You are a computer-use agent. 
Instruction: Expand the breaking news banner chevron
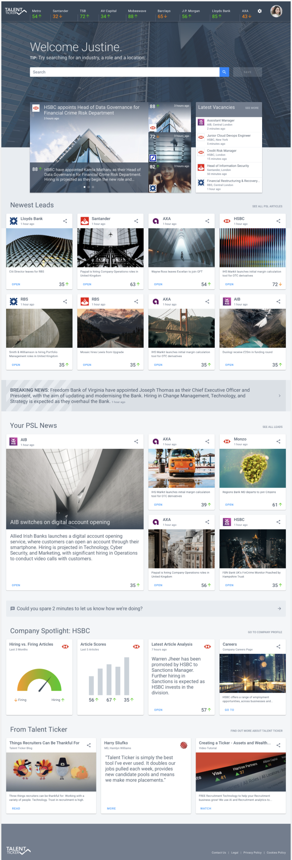tap(280, 396)
